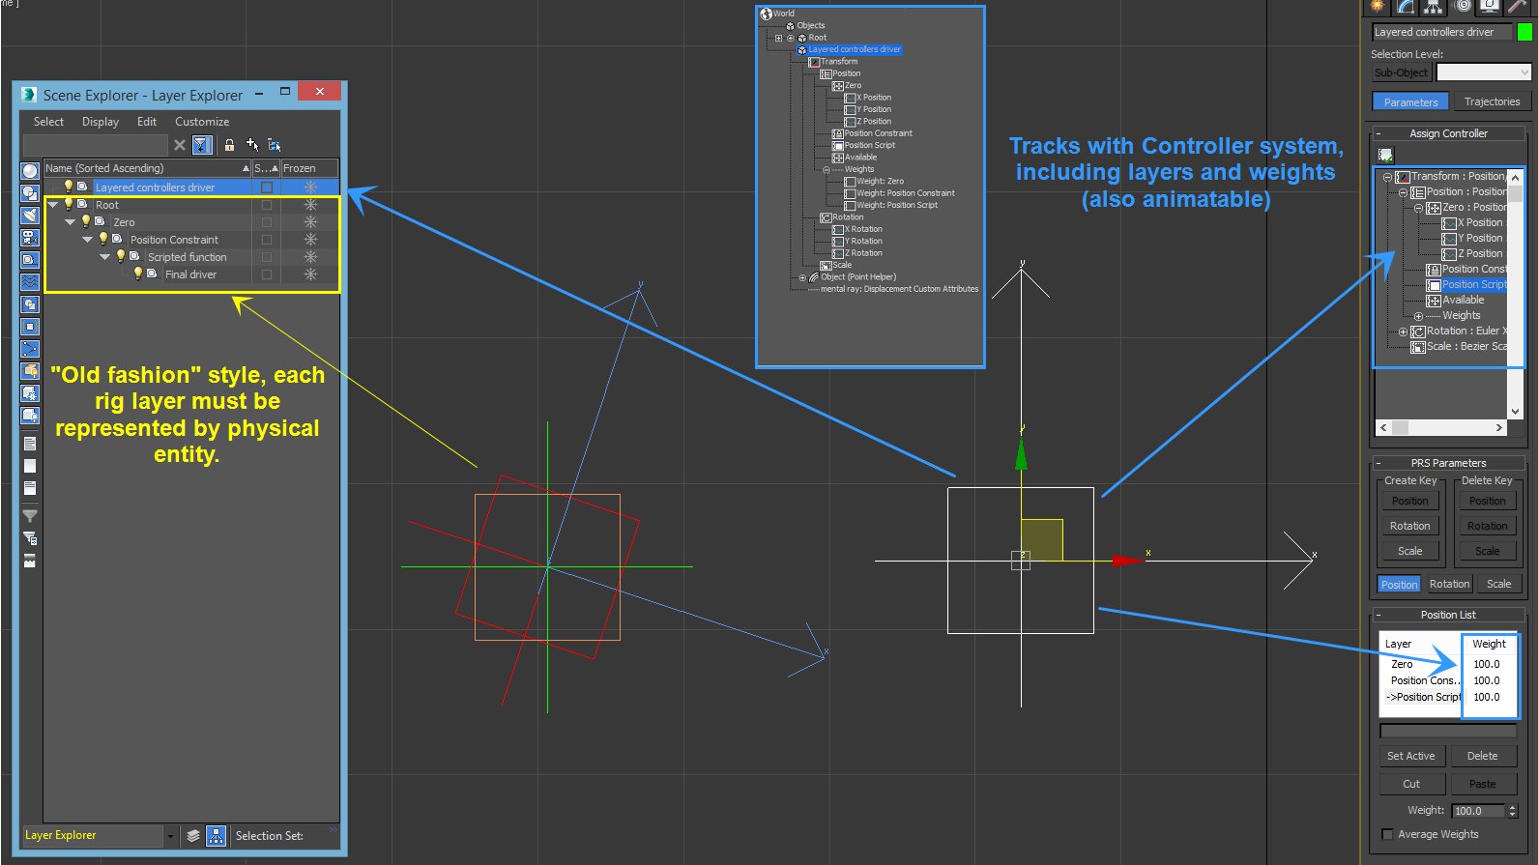Open the Layer Explorer dropdown at bottom
The image size is (1538, 865).
(170, 836)
